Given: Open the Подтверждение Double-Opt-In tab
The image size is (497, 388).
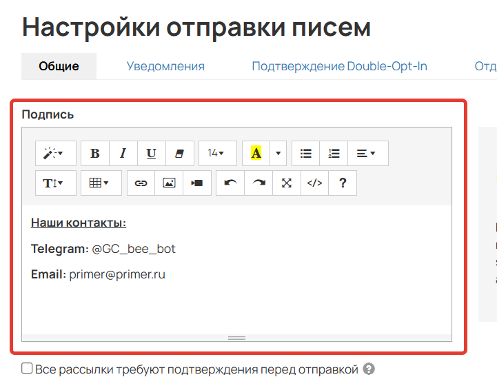Looking at the screenshot, I should [339, 66].
